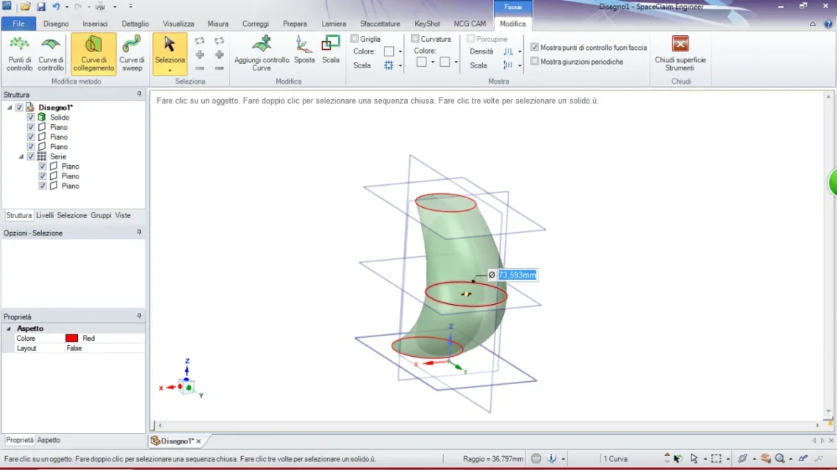Switch to the Livelli panel tab
This screenshot has height=470, width=837.
[x=45, y=215]
